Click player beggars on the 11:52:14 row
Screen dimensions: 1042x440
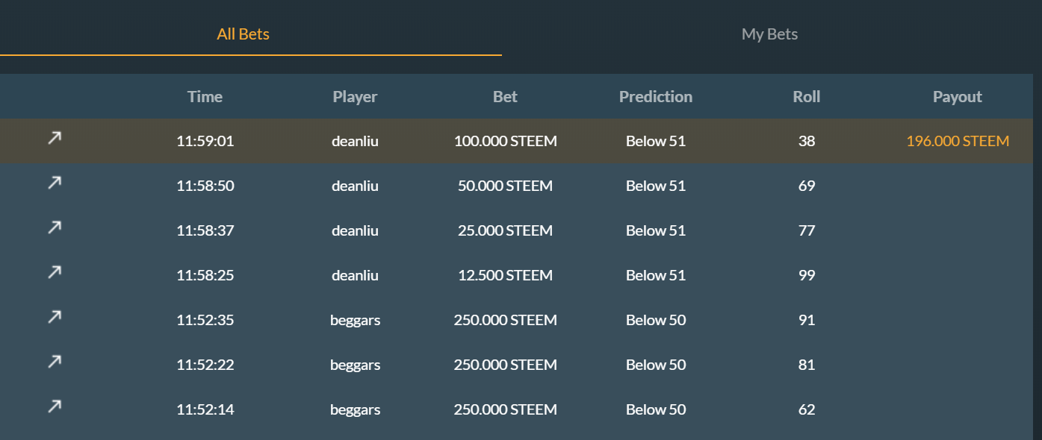pos(355,409)
